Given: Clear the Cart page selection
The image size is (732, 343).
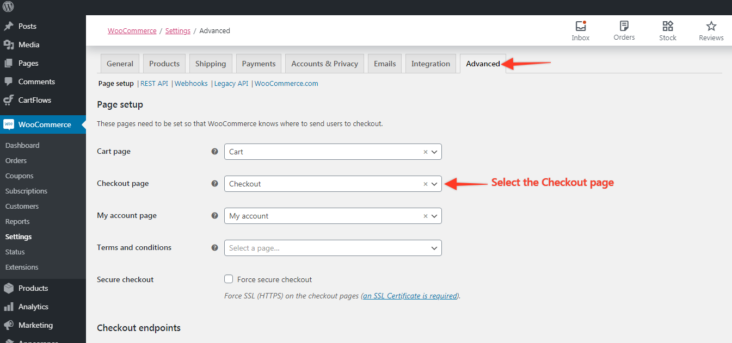Looking at the screenshot, I should (426, 152).
